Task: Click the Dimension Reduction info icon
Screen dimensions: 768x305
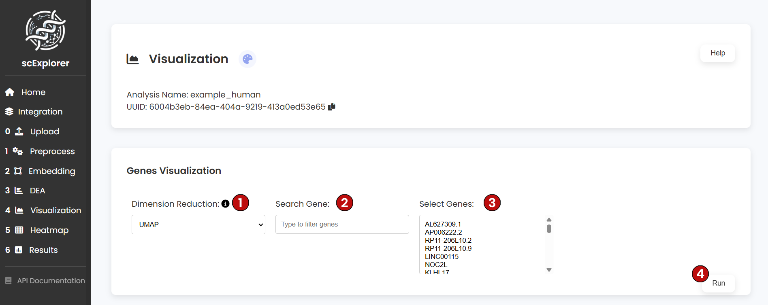Action: pyautogui.click(x=226, y=204)
